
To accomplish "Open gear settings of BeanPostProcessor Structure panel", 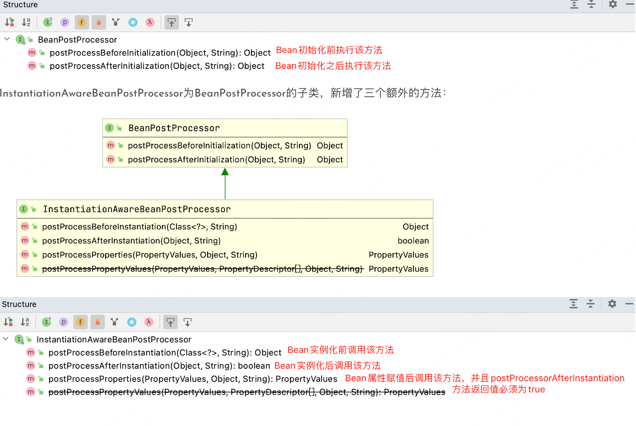I will click(613, 4).
